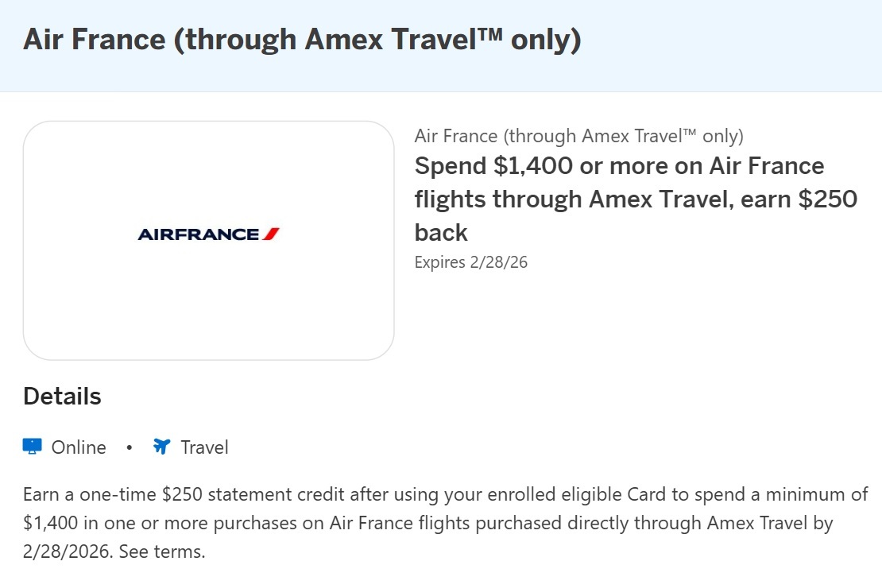Click the "Expires 2/28/26" text
The width and height of the screenshot is (882, 569).
pos(470,262)
